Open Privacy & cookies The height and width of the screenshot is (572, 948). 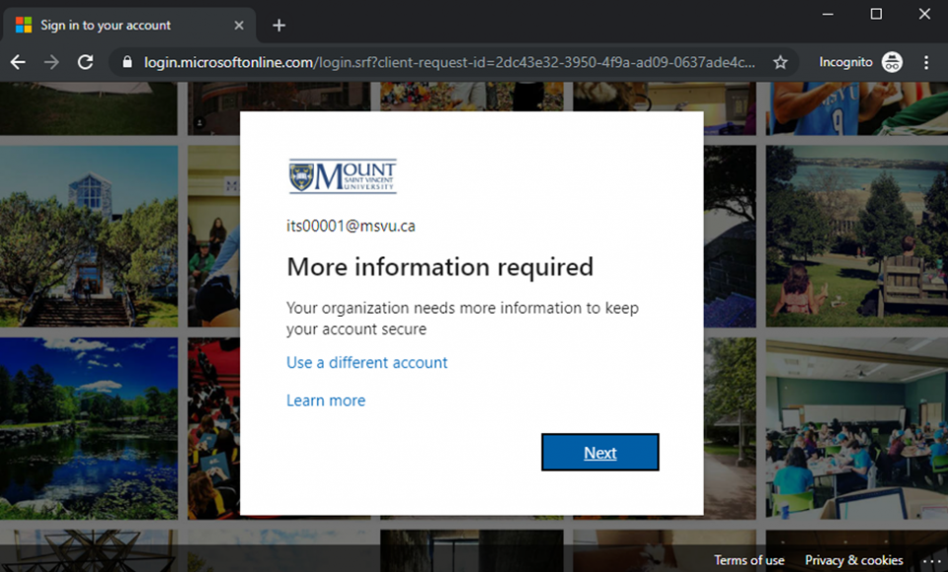pyautogui.click(x=855, y=559)
